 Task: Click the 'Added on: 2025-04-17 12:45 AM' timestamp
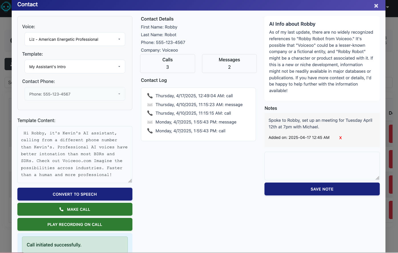[299, 137]
